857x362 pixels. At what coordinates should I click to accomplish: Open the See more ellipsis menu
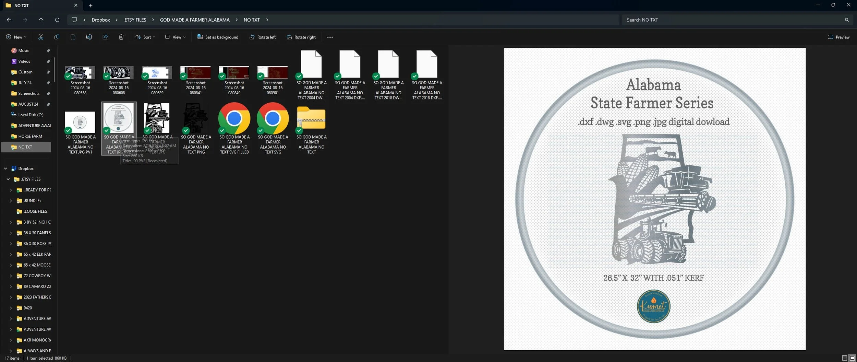(x=330, y=37)
